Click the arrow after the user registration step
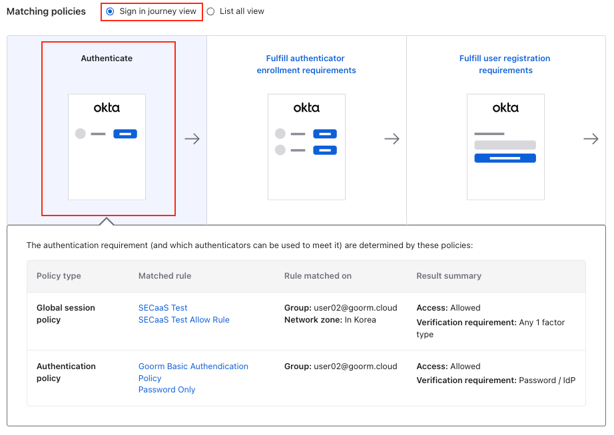 [591, 139]
